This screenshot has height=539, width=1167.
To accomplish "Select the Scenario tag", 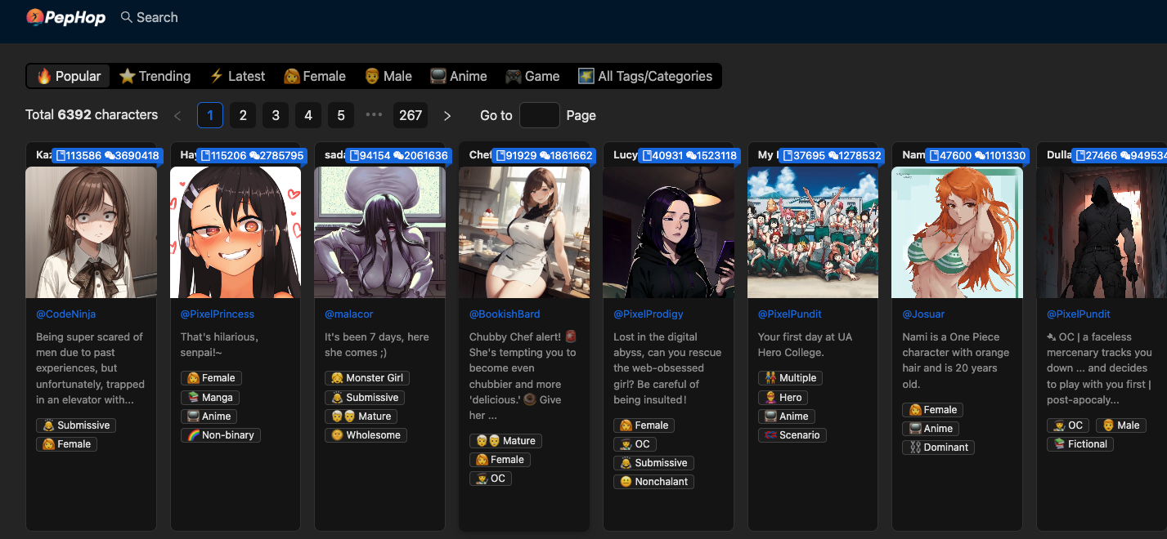I will pos(792,435).
